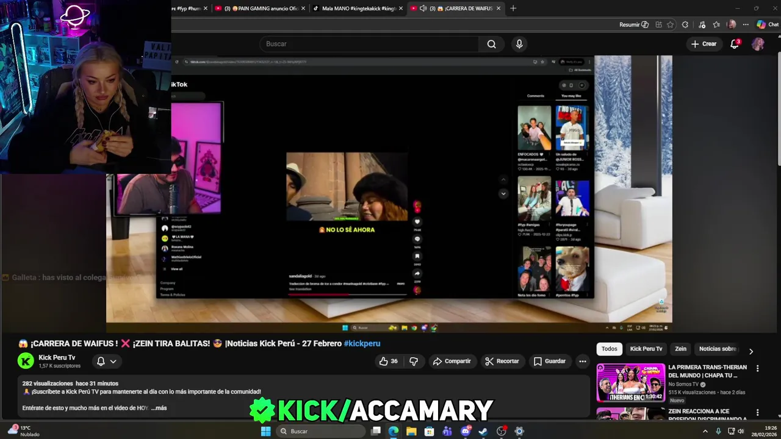Open more actions ellipsis under video
This screenshot has width=781, height=439.
(x=583, y=361)
